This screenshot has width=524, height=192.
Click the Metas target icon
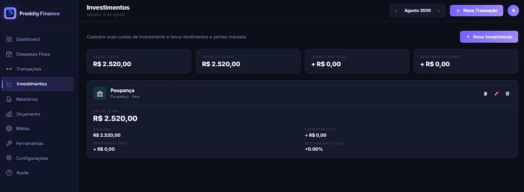point(9,129)
